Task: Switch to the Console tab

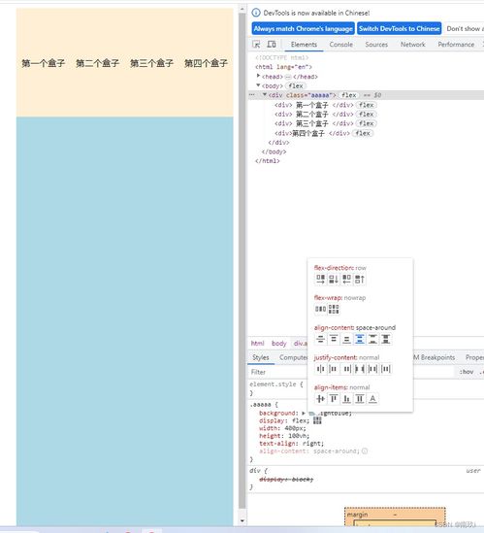Action: pyautogui.click(x=341, y=45)
